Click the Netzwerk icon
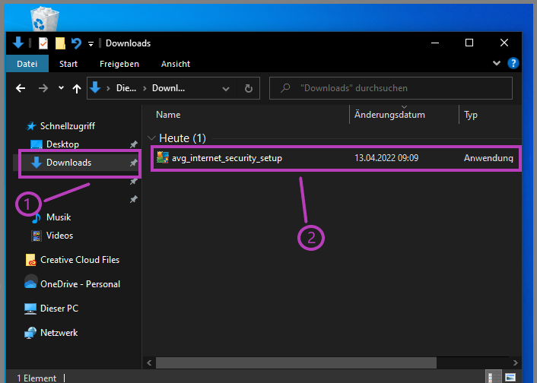This screenshot has width=537, height=383. click(x=30, y=333)
